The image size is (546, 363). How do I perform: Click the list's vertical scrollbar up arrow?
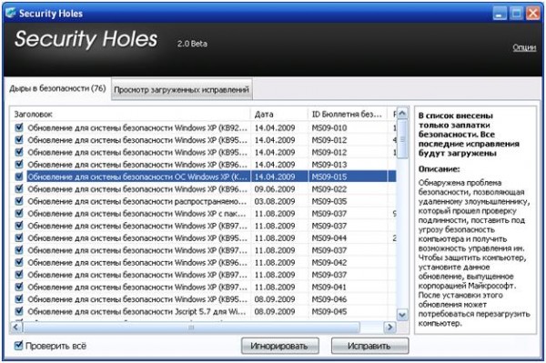402,114
